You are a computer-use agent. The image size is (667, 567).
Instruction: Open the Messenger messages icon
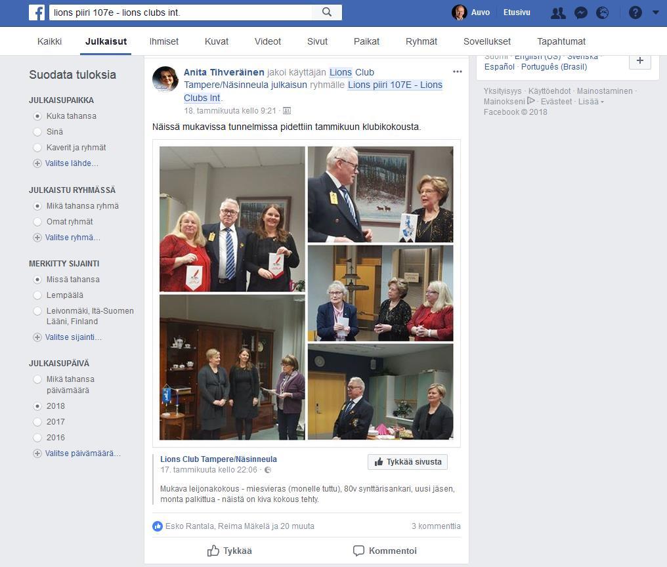coord(580,13)
